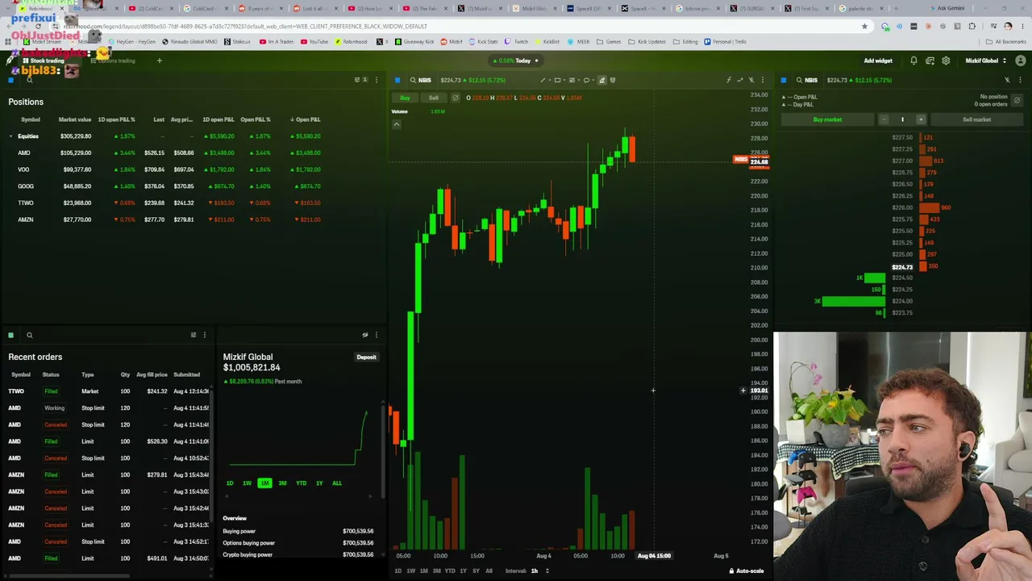
Task: Open the Twitch bookmark
Action: [517, 41]
